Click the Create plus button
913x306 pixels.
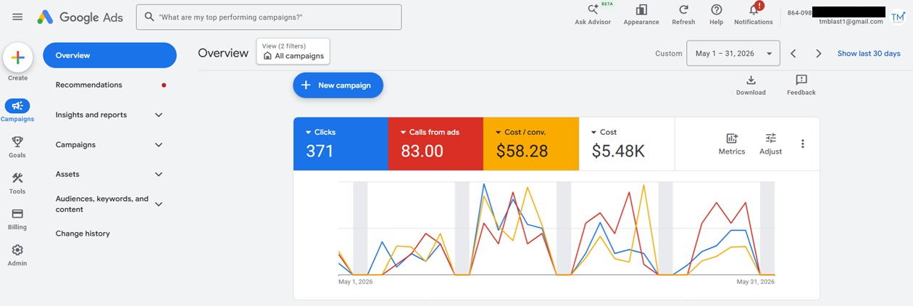pyautogui.click(x=18, y=58)
